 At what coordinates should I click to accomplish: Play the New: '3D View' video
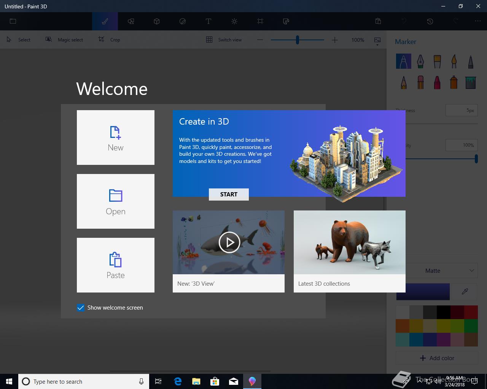pos(229,242)
